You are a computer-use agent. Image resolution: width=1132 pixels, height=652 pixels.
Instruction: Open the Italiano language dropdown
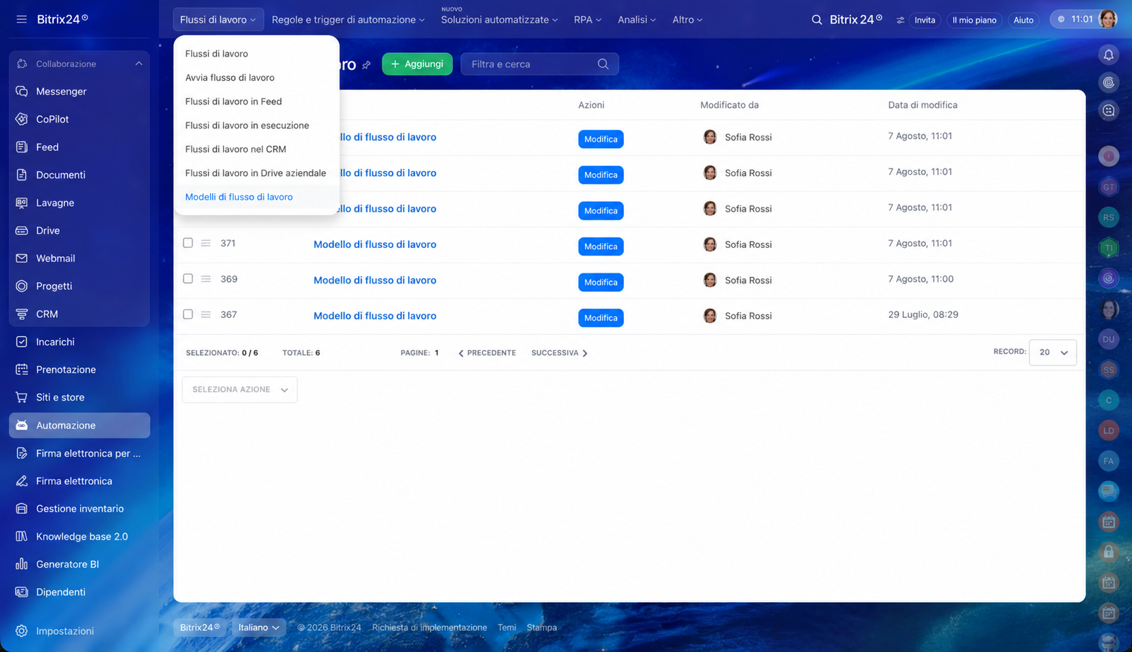(258, 627)
